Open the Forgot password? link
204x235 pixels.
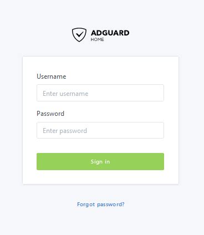pyautogui.click(x=101, y=205)
